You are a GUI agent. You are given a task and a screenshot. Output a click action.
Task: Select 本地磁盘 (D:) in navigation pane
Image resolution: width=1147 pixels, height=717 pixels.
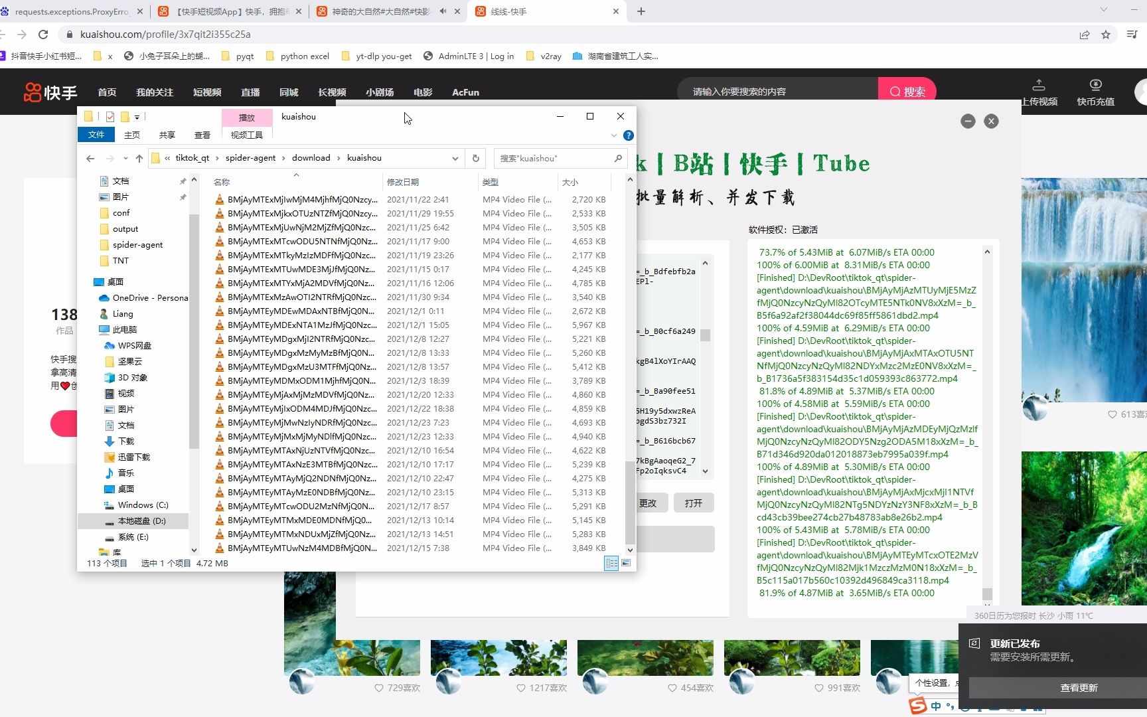134,520
